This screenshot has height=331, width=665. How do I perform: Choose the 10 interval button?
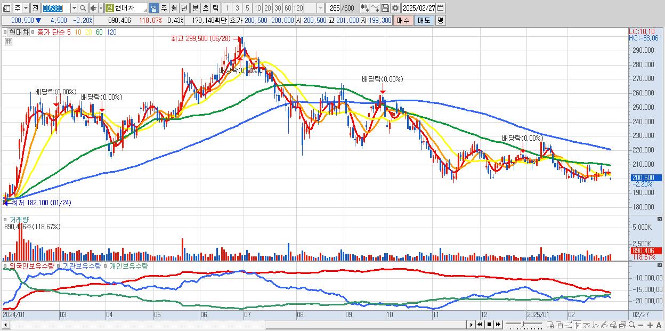(x=257, y=8)
